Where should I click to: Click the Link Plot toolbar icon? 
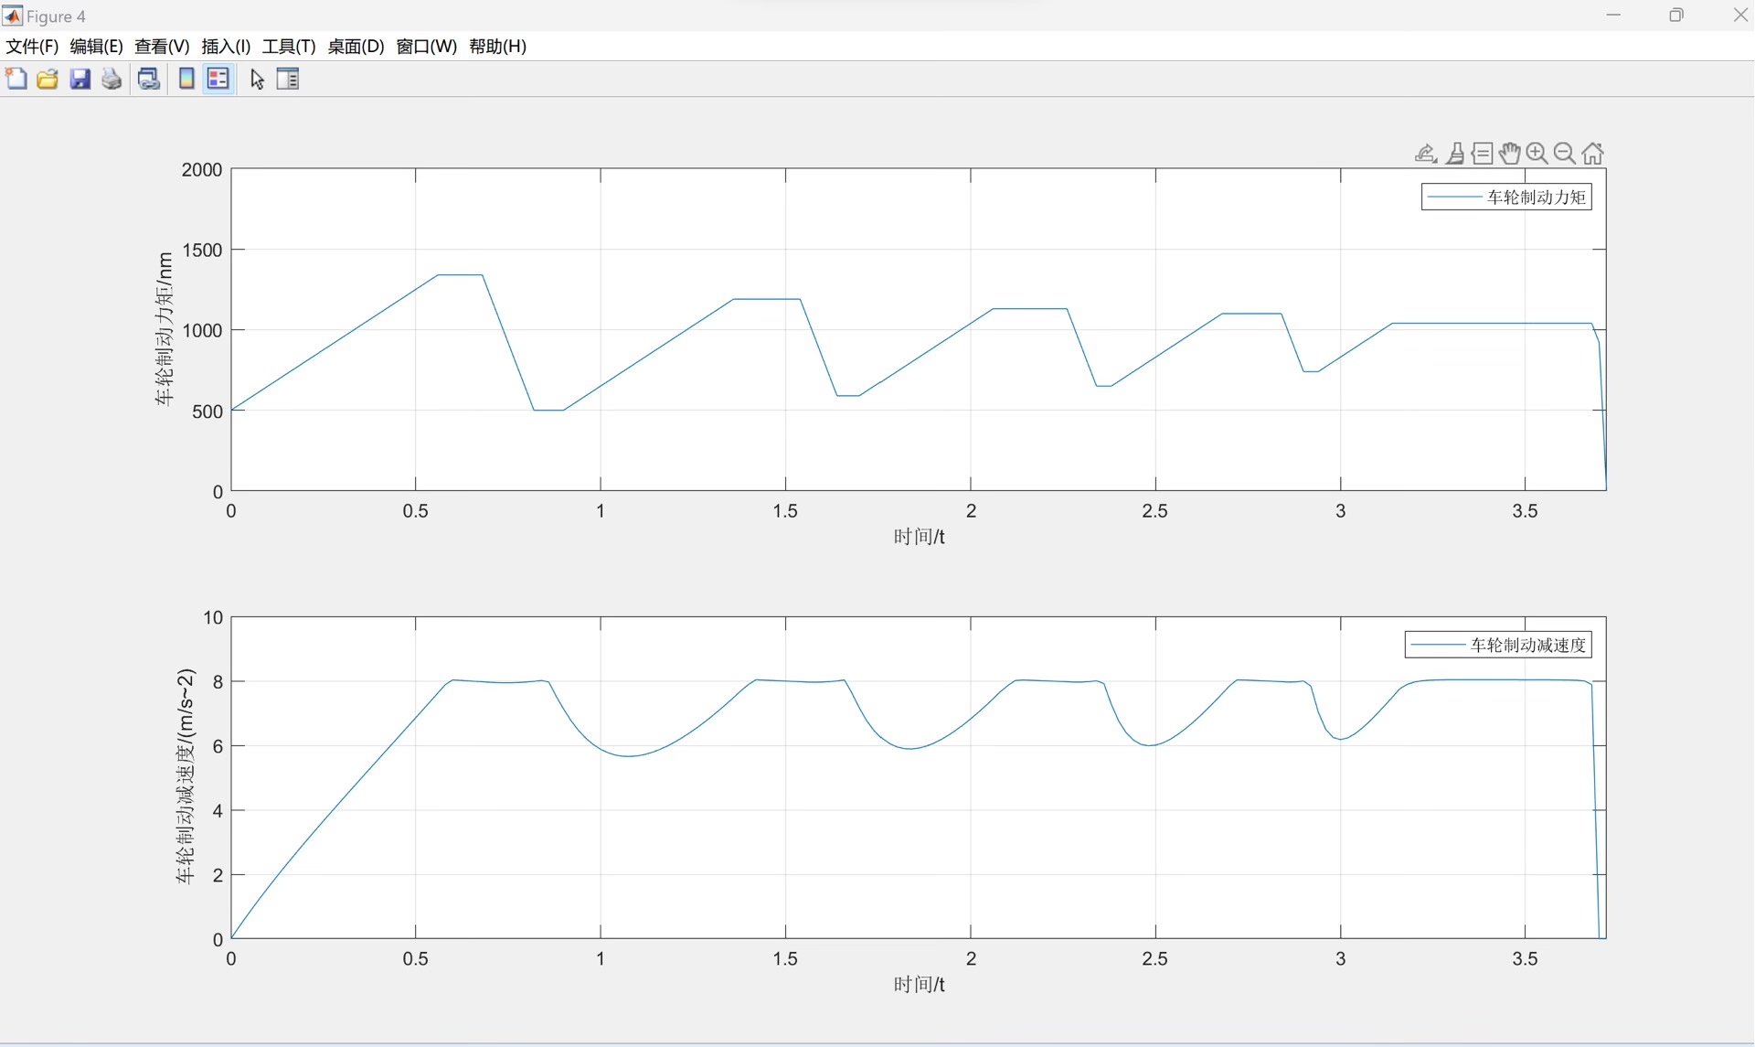click(149, 79)
